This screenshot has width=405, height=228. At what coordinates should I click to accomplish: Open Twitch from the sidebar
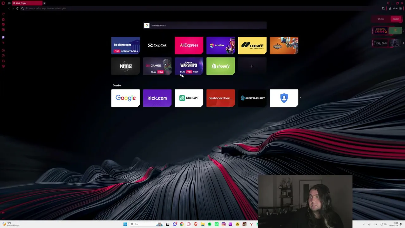pos(3,37)
